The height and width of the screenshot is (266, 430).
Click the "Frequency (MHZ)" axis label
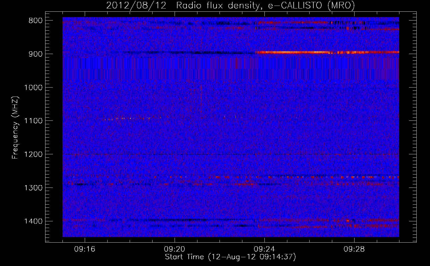pos(15,128)
